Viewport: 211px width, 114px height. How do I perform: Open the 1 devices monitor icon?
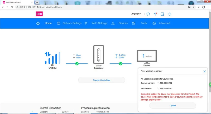(147, 57)
